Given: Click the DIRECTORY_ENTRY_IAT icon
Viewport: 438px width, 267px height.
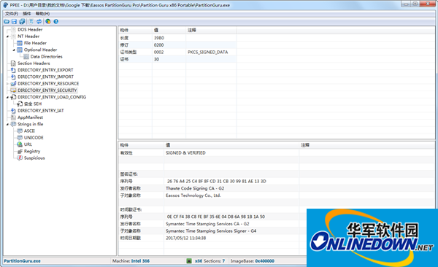Looking at the screenshot, I should (13, 111).
